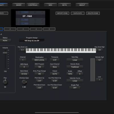Click the Volume fader handle
The width and height of the screenshot is (114, 114).
pyautogui.click(x=5, y=53)
